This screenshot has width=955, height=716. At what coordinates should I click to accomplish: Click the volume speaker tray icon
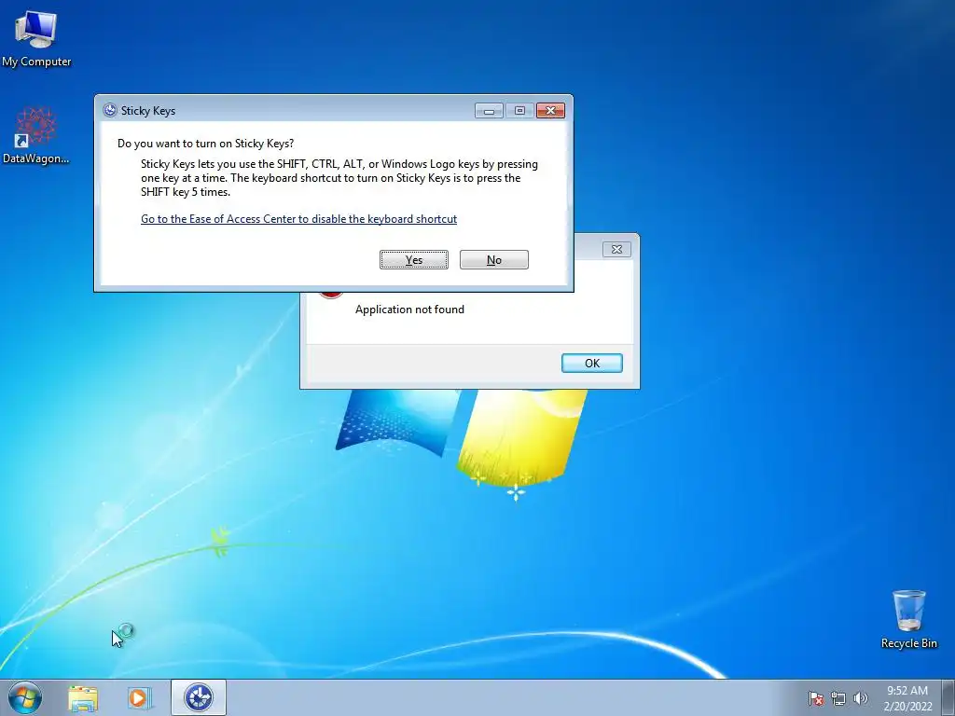[861, 698]
